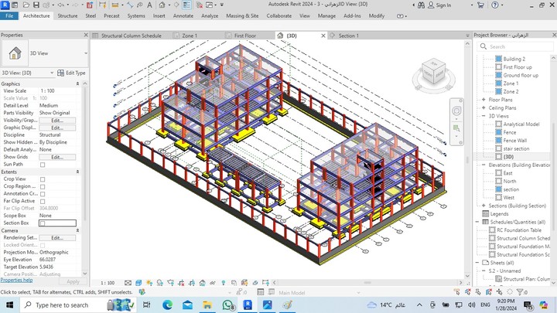Viewport: 557px width, 313px height.
Task: Open the Annotate ribbon tab
Action: tap(183, 15)
